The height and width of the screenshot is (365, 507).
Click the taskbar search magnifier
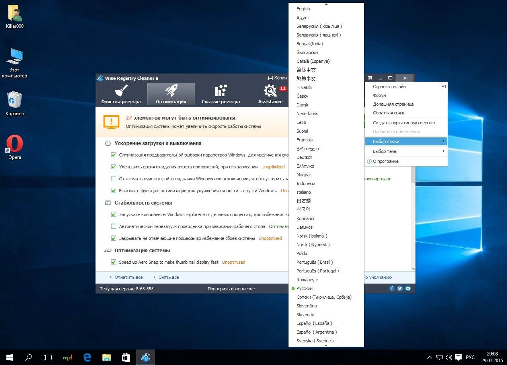tap(29, 357)
